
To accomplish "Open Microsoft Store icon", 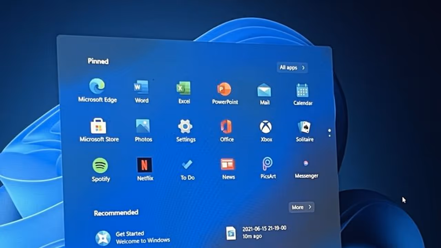I will [99, 126].
